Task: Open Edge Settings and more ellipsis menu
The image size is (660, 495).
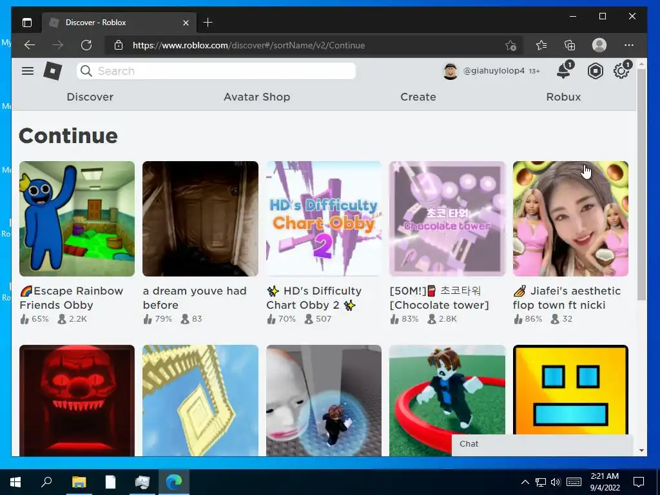Action: [629, 45]
